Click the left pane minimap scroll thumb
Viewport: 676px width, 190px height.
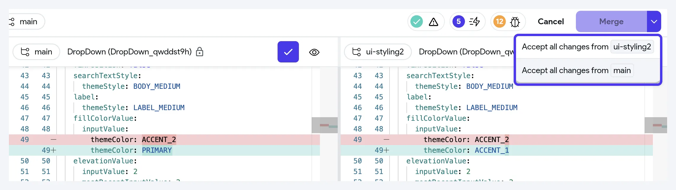tap(325, 125)
